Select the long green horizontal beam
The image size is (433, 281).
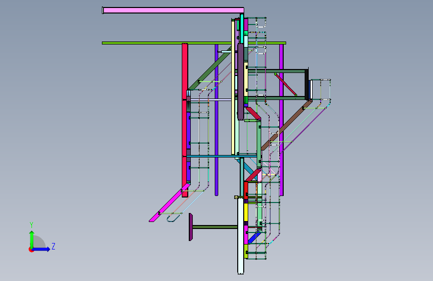click(x=194, y=43)
